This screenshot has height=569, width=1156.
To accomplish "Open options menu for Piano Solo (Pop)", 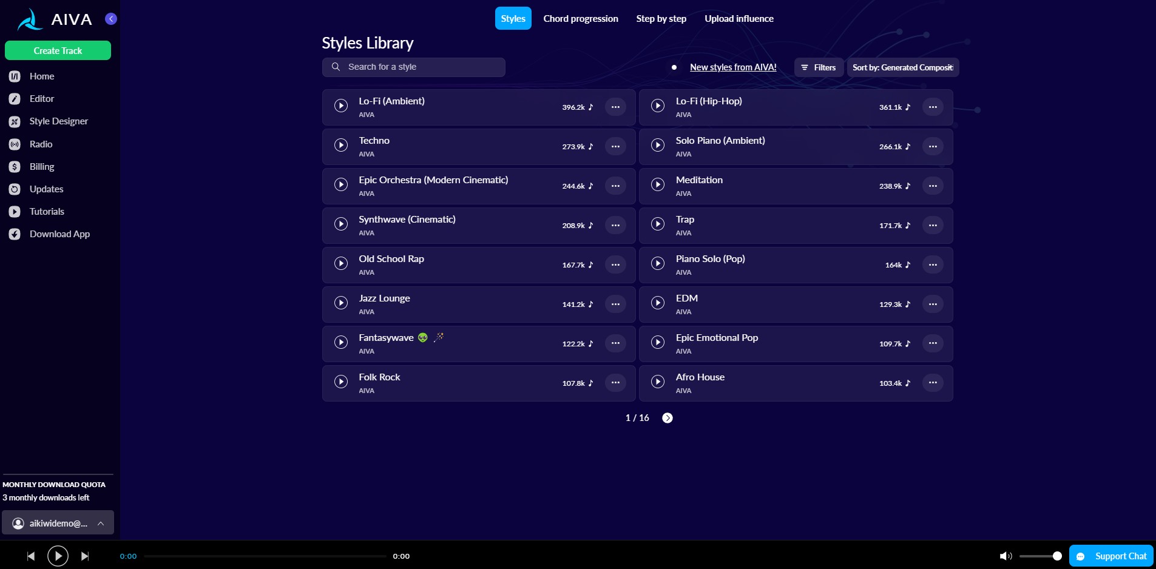I will (933, 264).
